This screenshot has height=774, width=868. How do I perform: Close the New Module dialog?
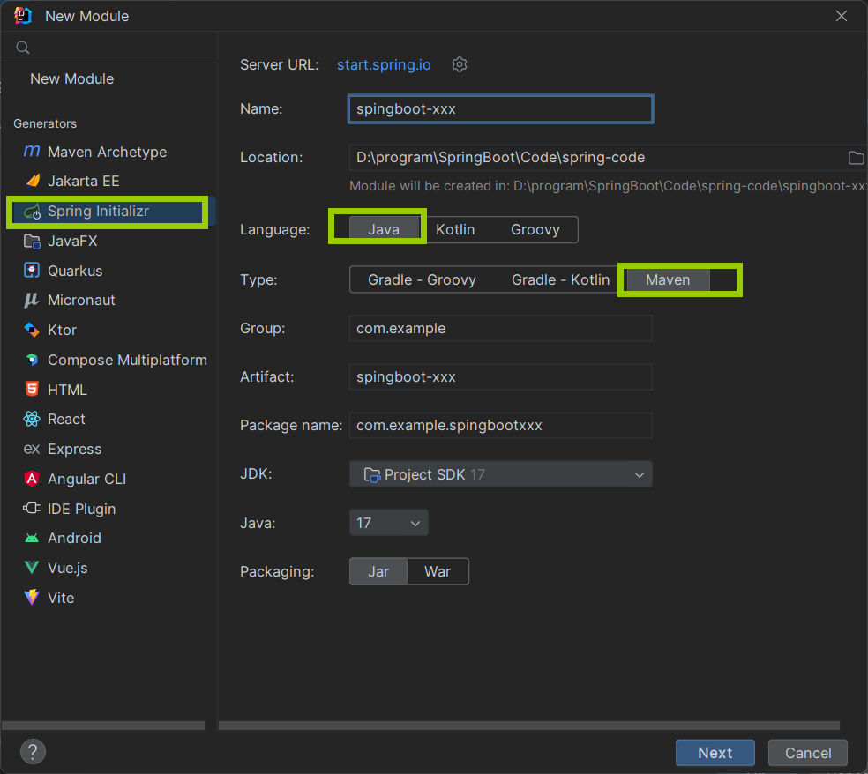(842, 16)
